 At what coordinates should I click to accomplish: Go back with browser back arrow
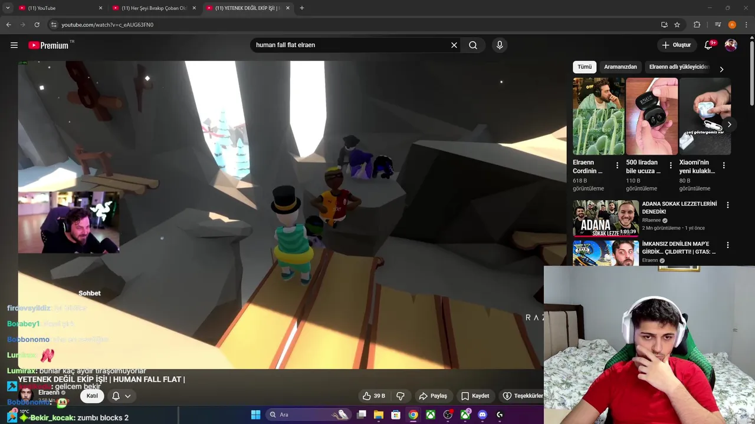click(8, 25)
